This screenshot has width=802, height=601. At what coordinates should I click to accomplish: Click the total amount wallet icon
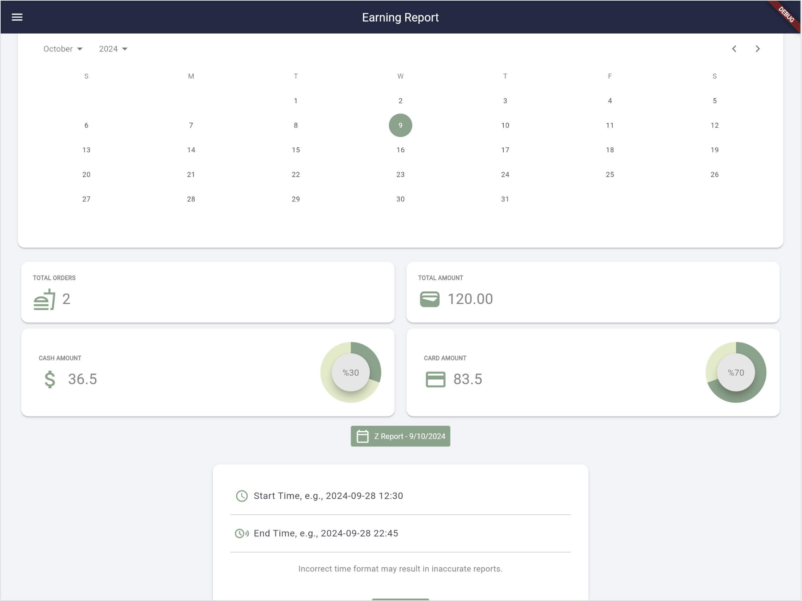tap(430, 299)
